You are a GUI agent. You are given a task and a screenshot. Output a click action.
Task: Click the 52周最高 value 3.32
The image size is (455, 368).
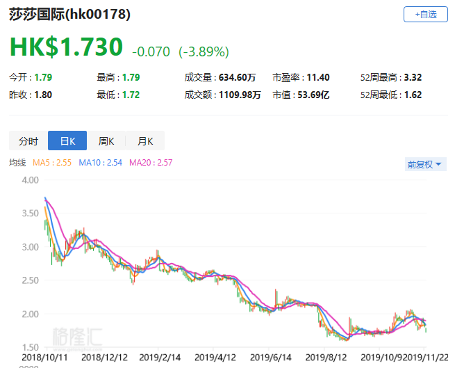[413, 77]
